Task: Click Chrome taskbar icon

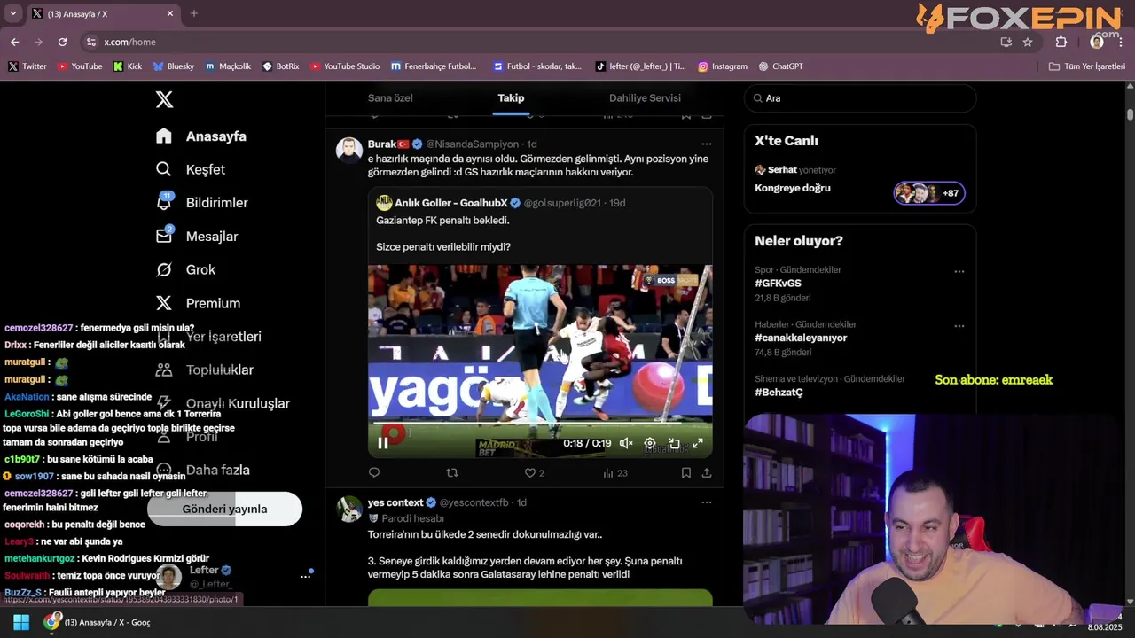Action: pos(51,622)
